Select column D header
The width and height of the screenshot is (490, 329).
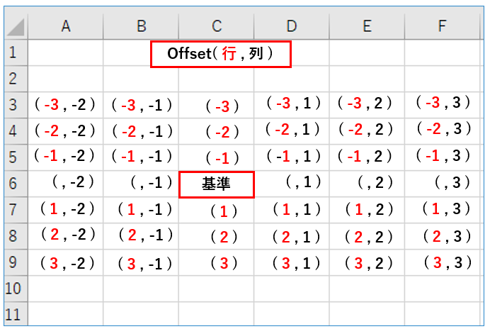[292, 26]
